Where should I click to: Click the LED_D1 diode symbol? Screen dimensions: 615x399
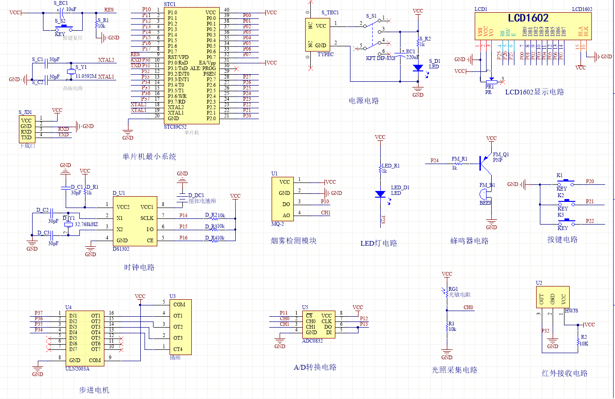coord(380,194)
